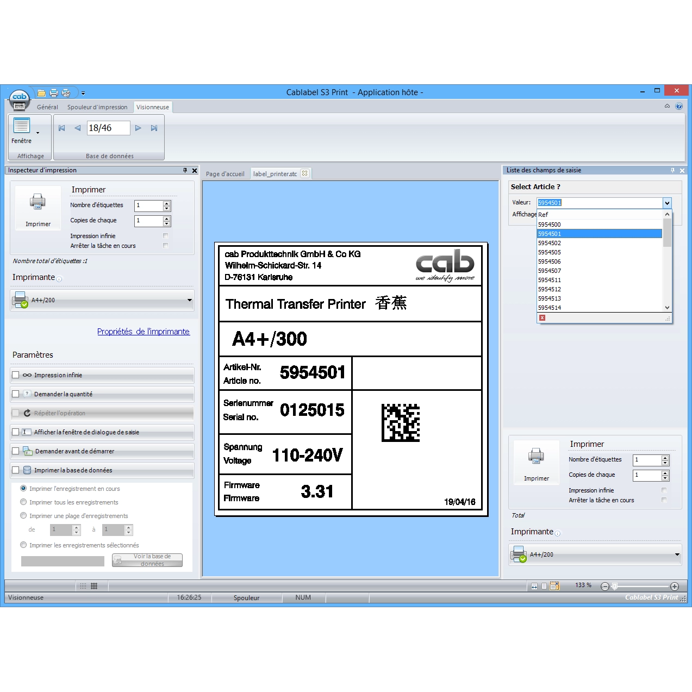Viewport: 692px width, 692px height.
Task: Enable Imprimer la base de données checkbox
Action: click(x=16, y=470)
